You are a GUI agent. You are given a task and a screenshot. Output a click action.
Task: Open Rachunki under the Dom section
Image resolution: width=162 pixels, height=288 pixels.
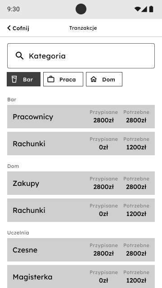(81, 210)
